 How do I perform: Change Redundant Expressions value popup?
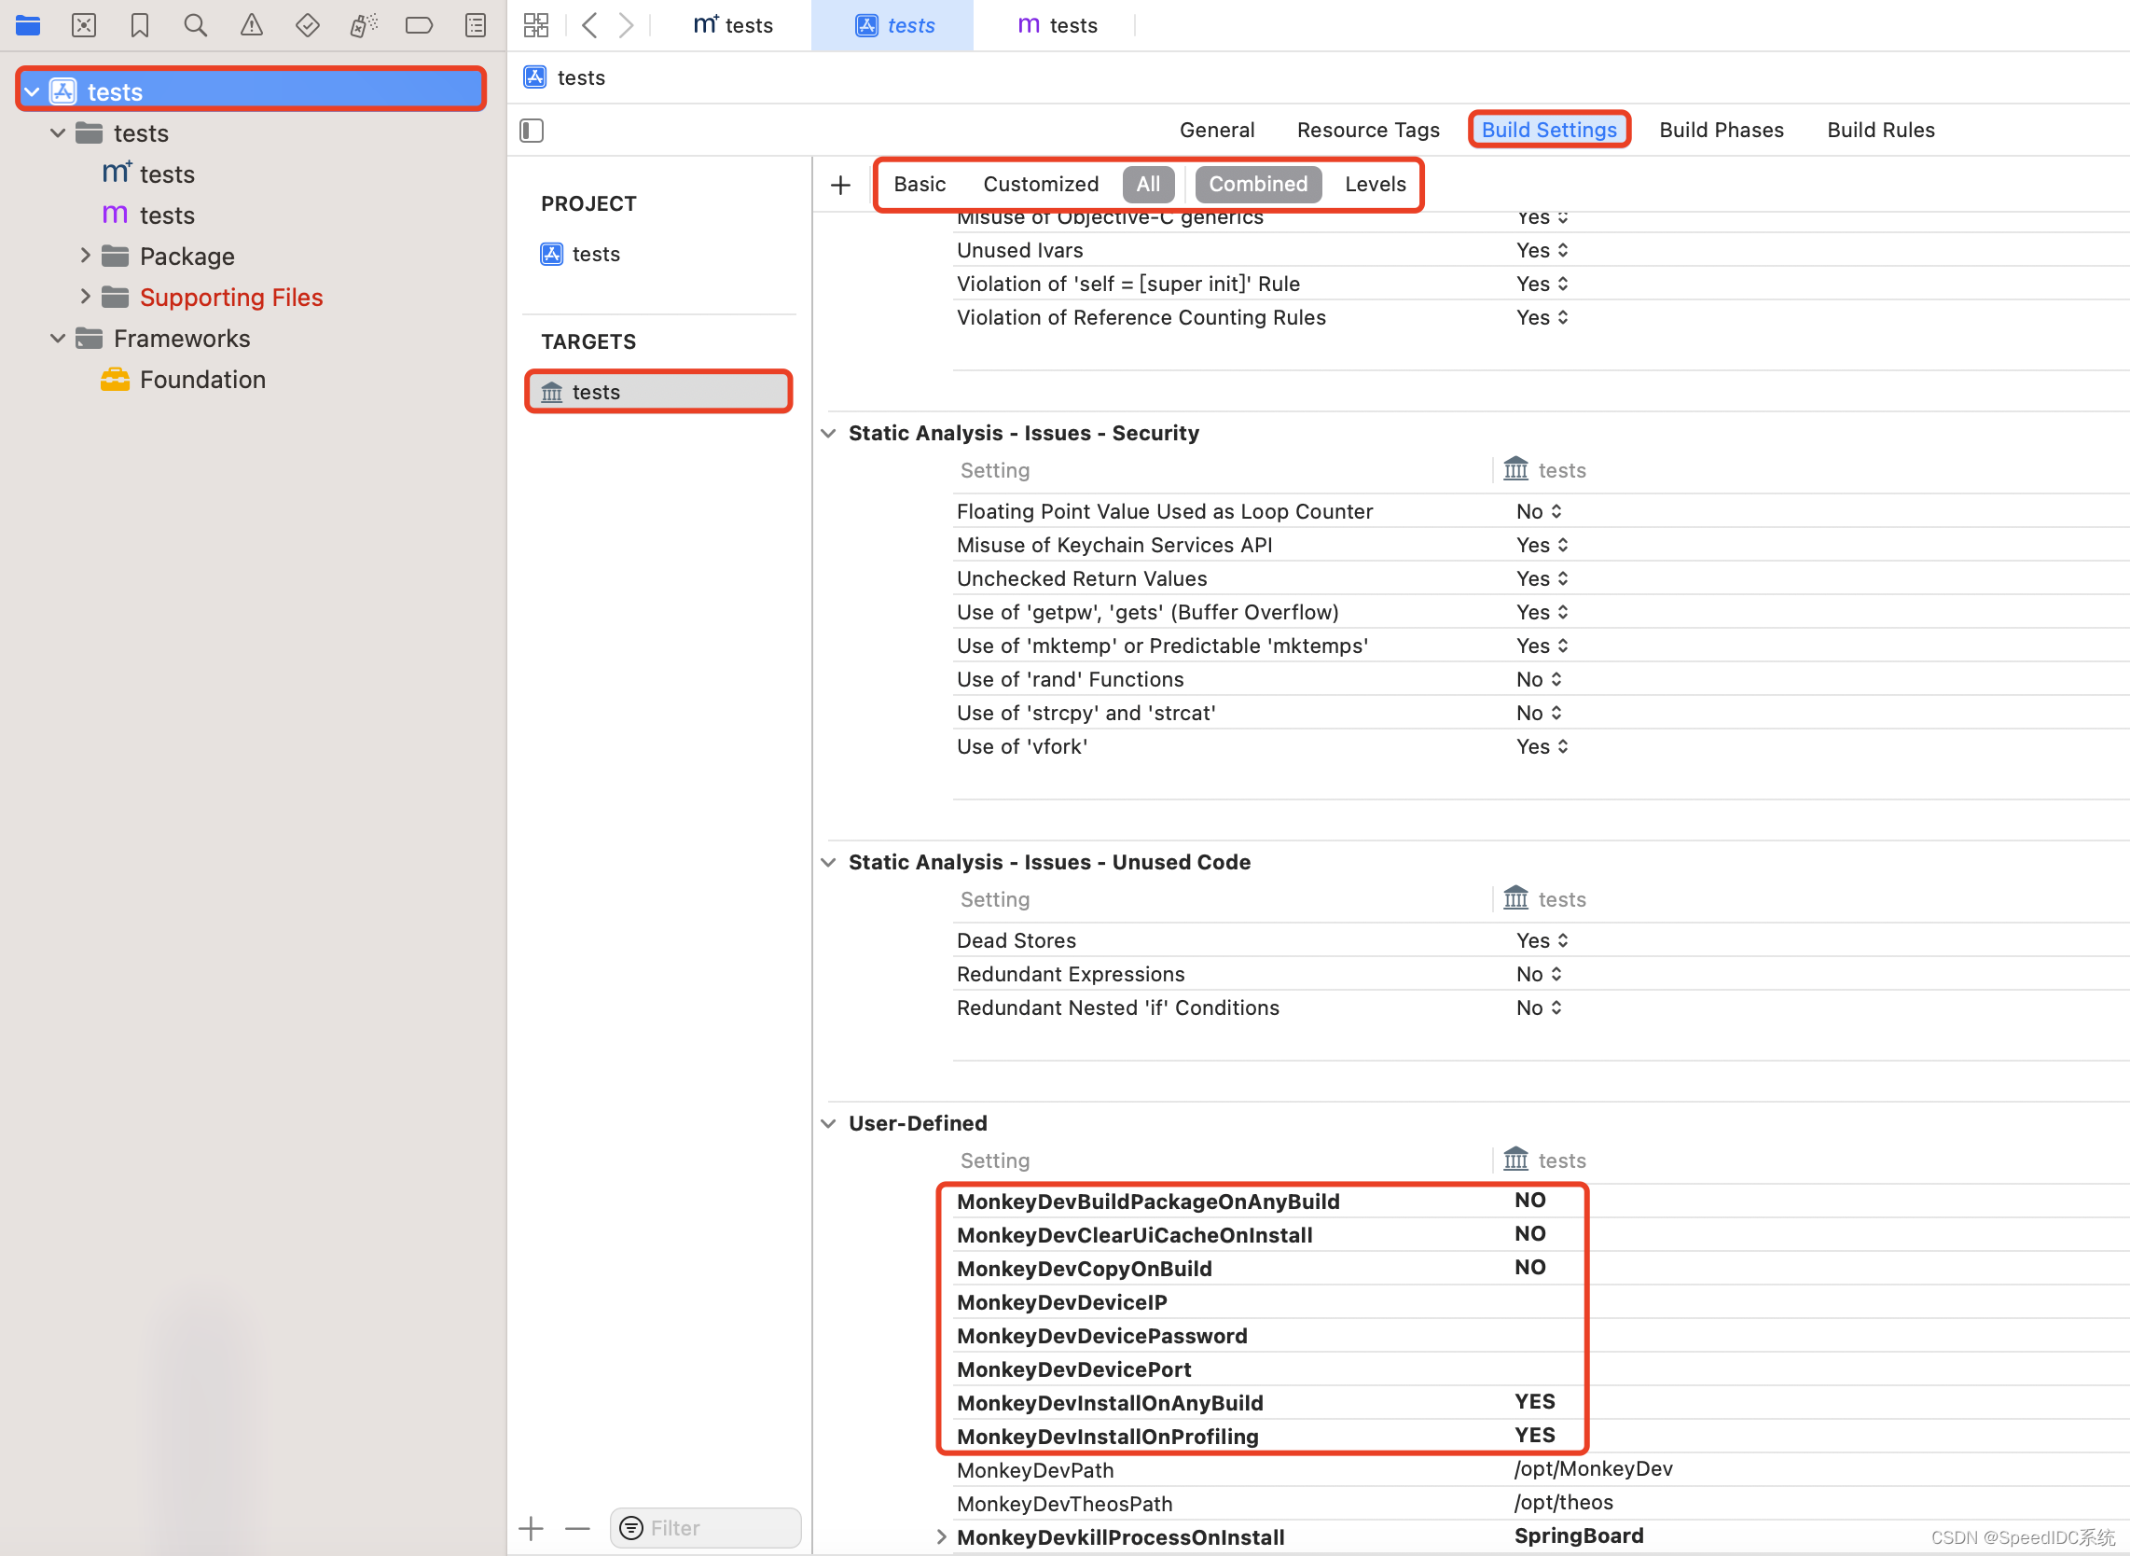pos(1539,975)
